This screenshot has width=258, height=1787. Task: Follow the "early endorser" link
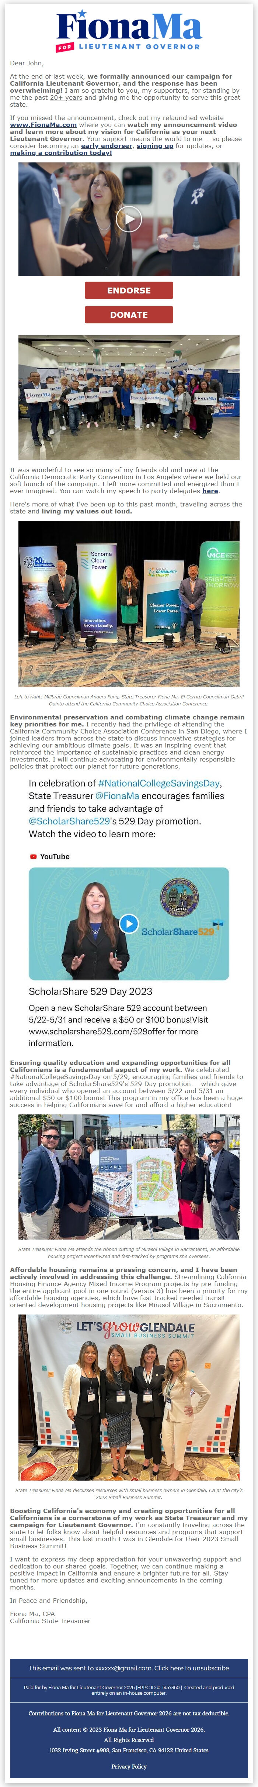coord(106,146)
